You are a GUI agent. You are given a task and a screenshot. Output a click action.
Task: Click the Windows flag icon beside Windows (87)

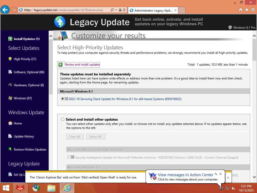(10, 98)
